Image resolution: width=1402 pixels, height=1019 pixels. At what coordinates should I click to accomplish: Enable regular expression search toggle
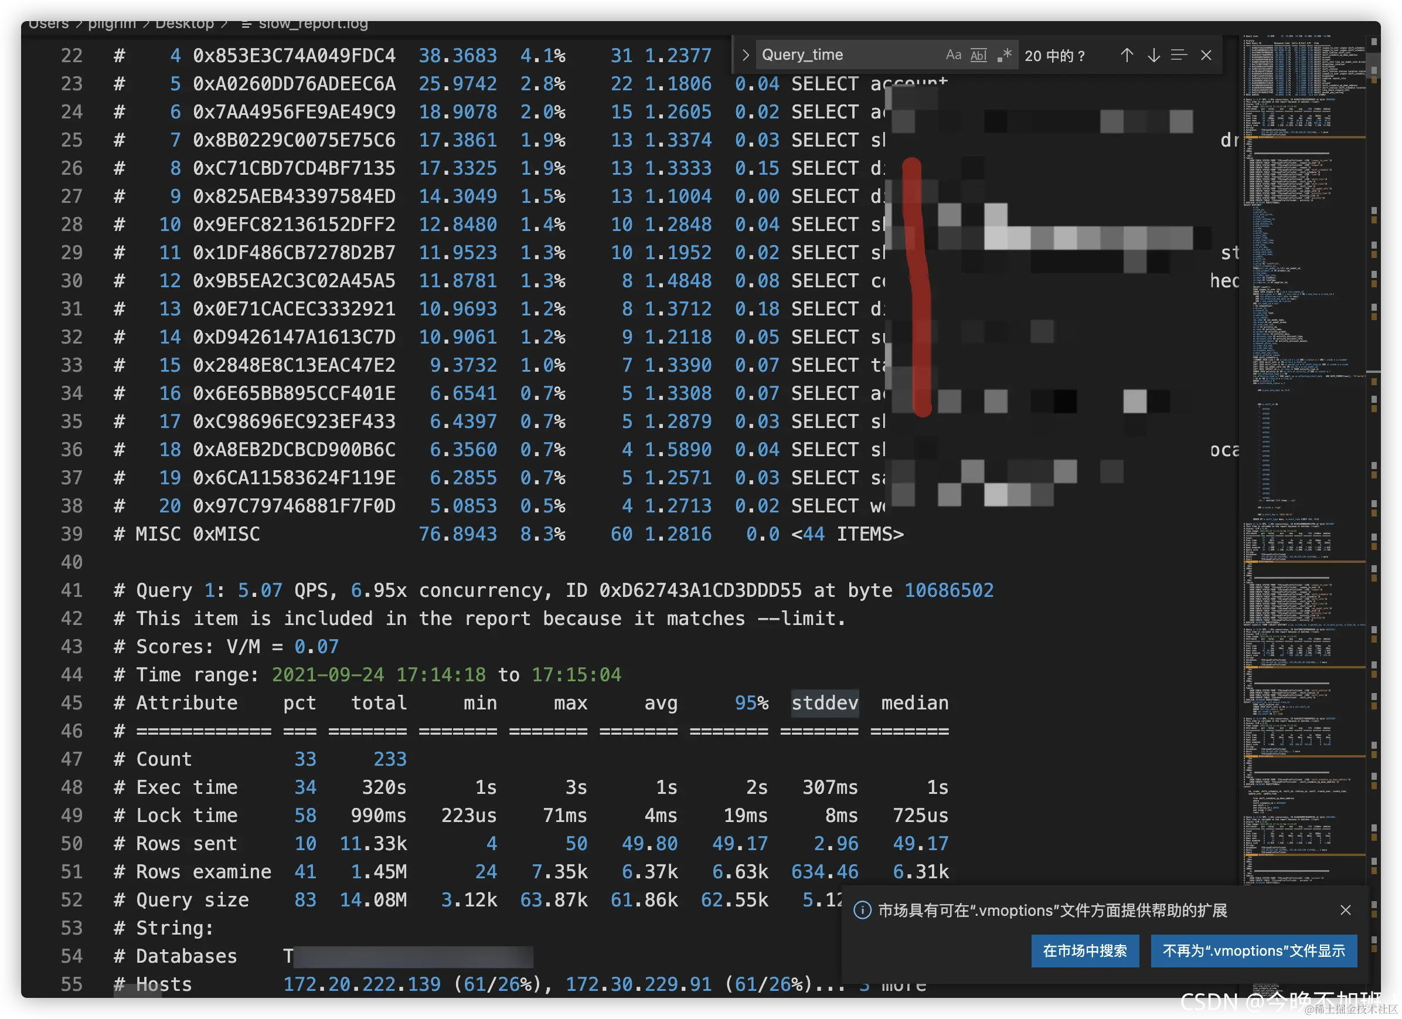click(x=1004, y=55)
